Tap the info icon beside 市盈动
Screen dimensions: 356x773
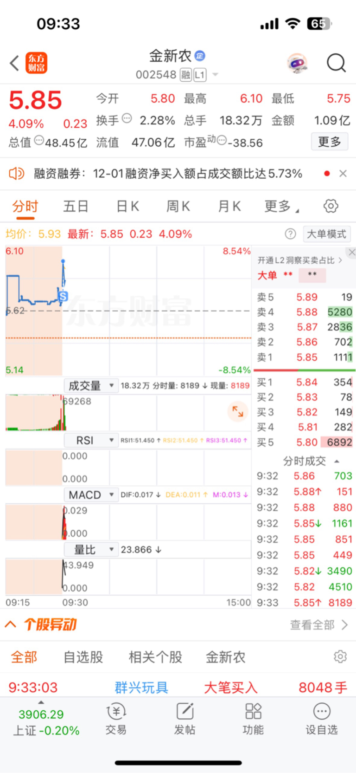click(x=222, y=140)
